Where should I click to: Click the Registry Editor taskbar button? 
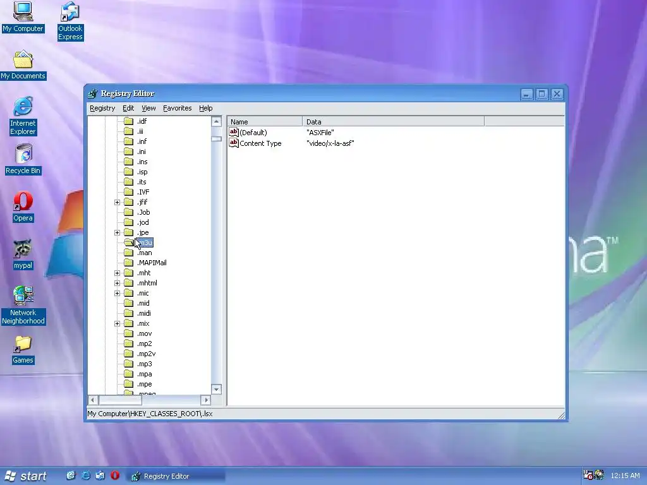click(x=176, y=476)
